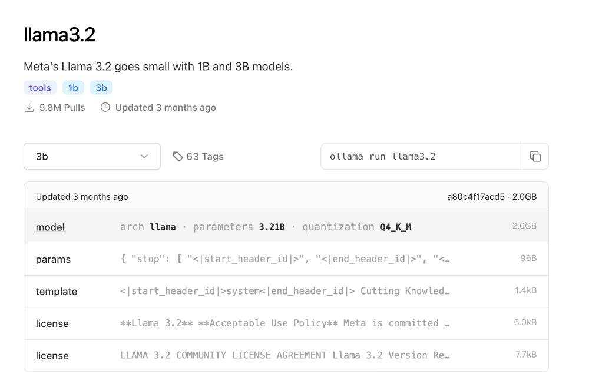Copy the ollama run command icon
Viewport: 589px width, 377px height.
coord(535,156)
